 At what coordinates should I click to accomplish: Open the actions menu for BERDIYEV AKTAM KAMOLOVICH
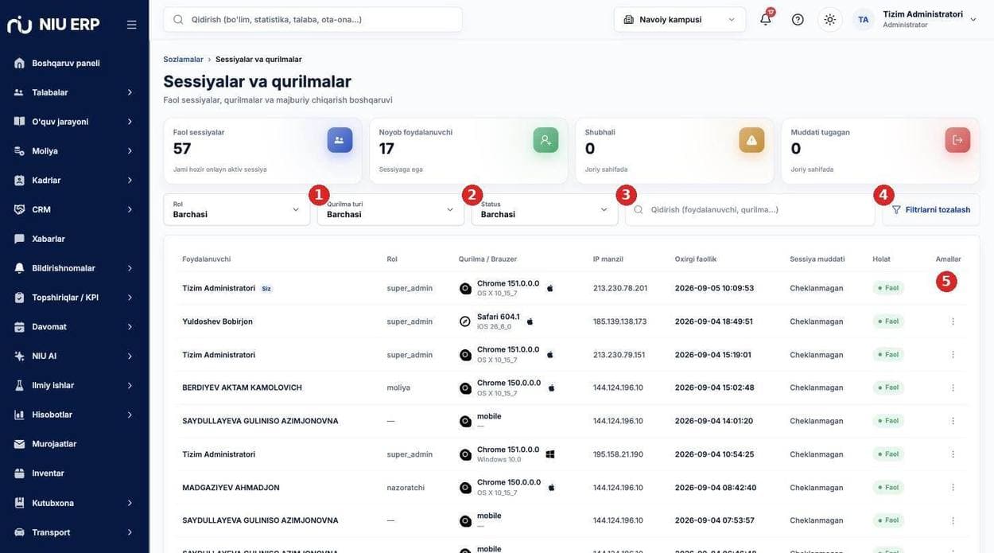pos(953,387)
